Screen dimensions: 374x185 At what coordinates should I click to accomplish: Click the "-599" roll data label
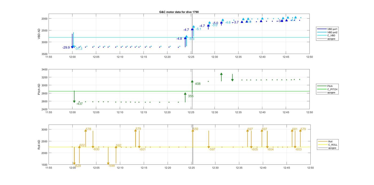click(x=112, y=166)
